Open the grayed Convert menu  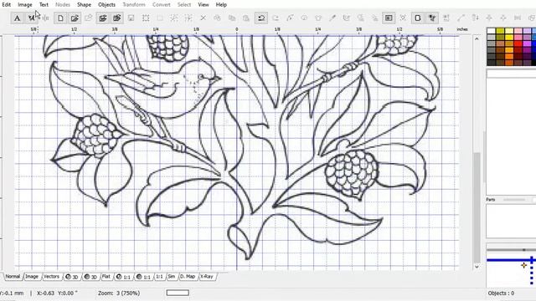(162, 5)
